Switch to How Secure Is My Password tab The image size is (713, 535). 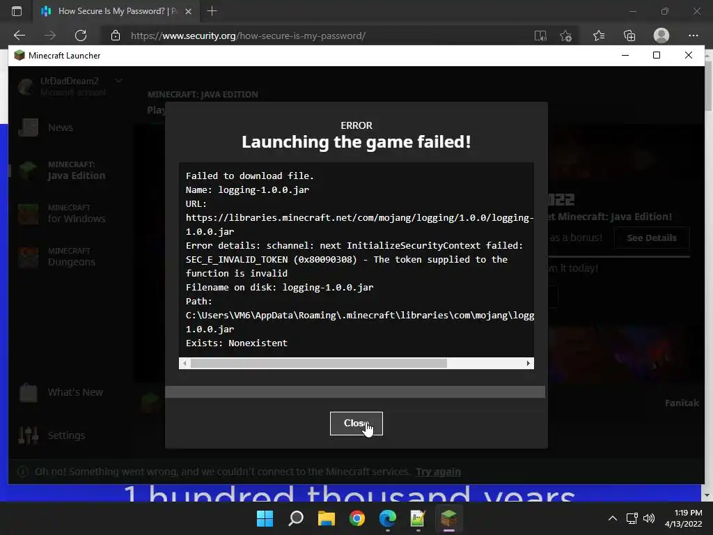[116, 11]
